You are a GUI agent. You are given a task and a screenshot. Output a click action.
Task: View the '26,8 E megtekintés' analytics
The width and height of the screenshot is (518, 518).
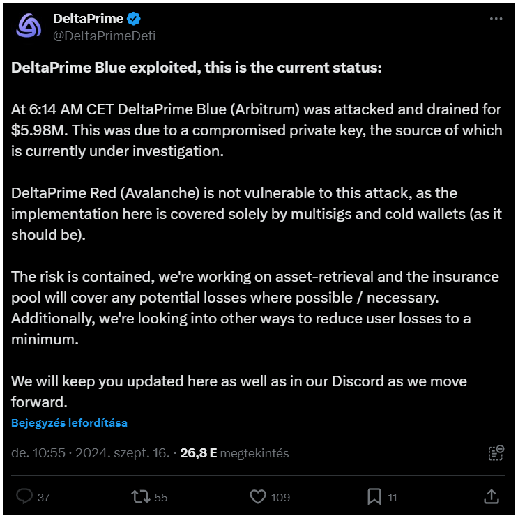[x=234, y=453]
